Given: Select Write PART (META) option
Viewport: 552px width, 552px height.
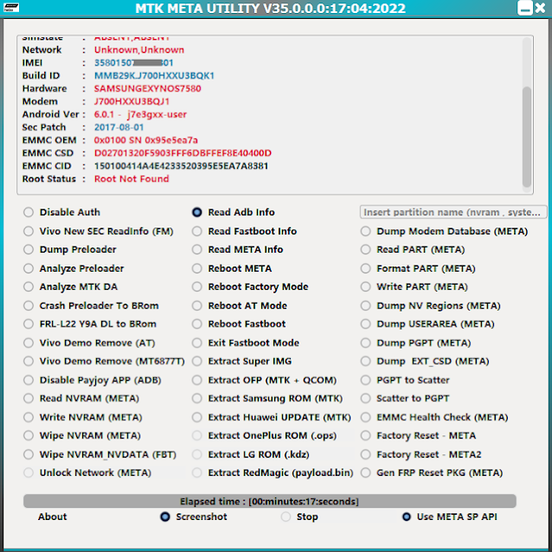Looking at the screenshot, I should (x=366, y=287).
